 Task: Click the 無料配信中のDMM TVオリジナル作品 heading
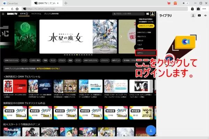(24, 103)
